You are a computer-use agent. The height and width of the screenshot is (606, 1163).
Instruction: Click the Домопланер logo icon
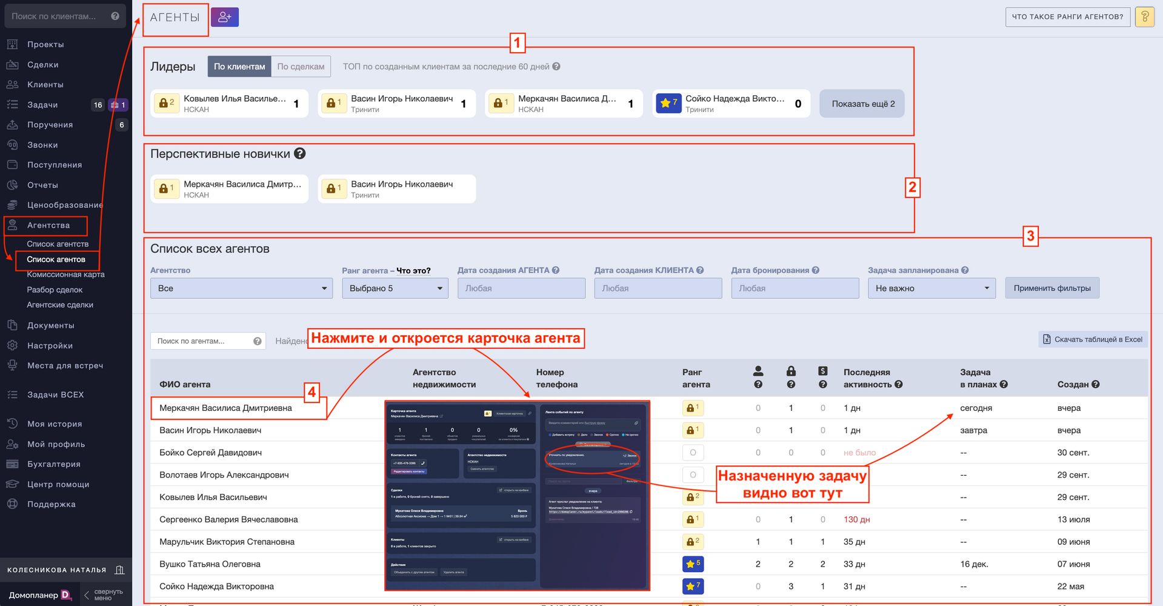coord(66,595)
